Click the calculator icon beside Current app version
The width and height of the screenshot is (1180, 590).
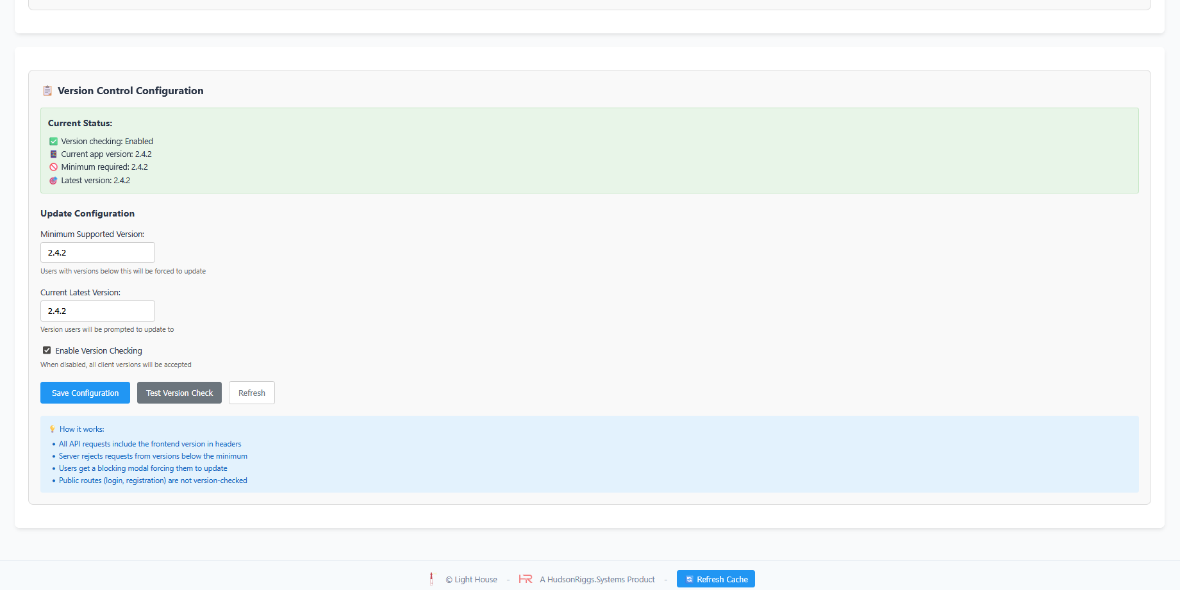tap(53, 154)
